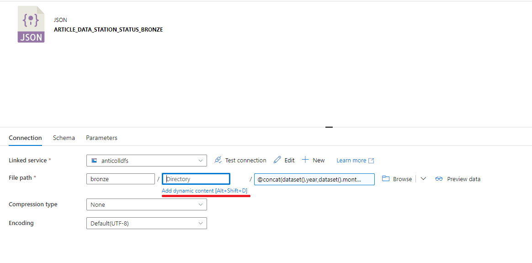532x263 pixels.
Task: Click the New plus icon
Action: coord(305,160)
